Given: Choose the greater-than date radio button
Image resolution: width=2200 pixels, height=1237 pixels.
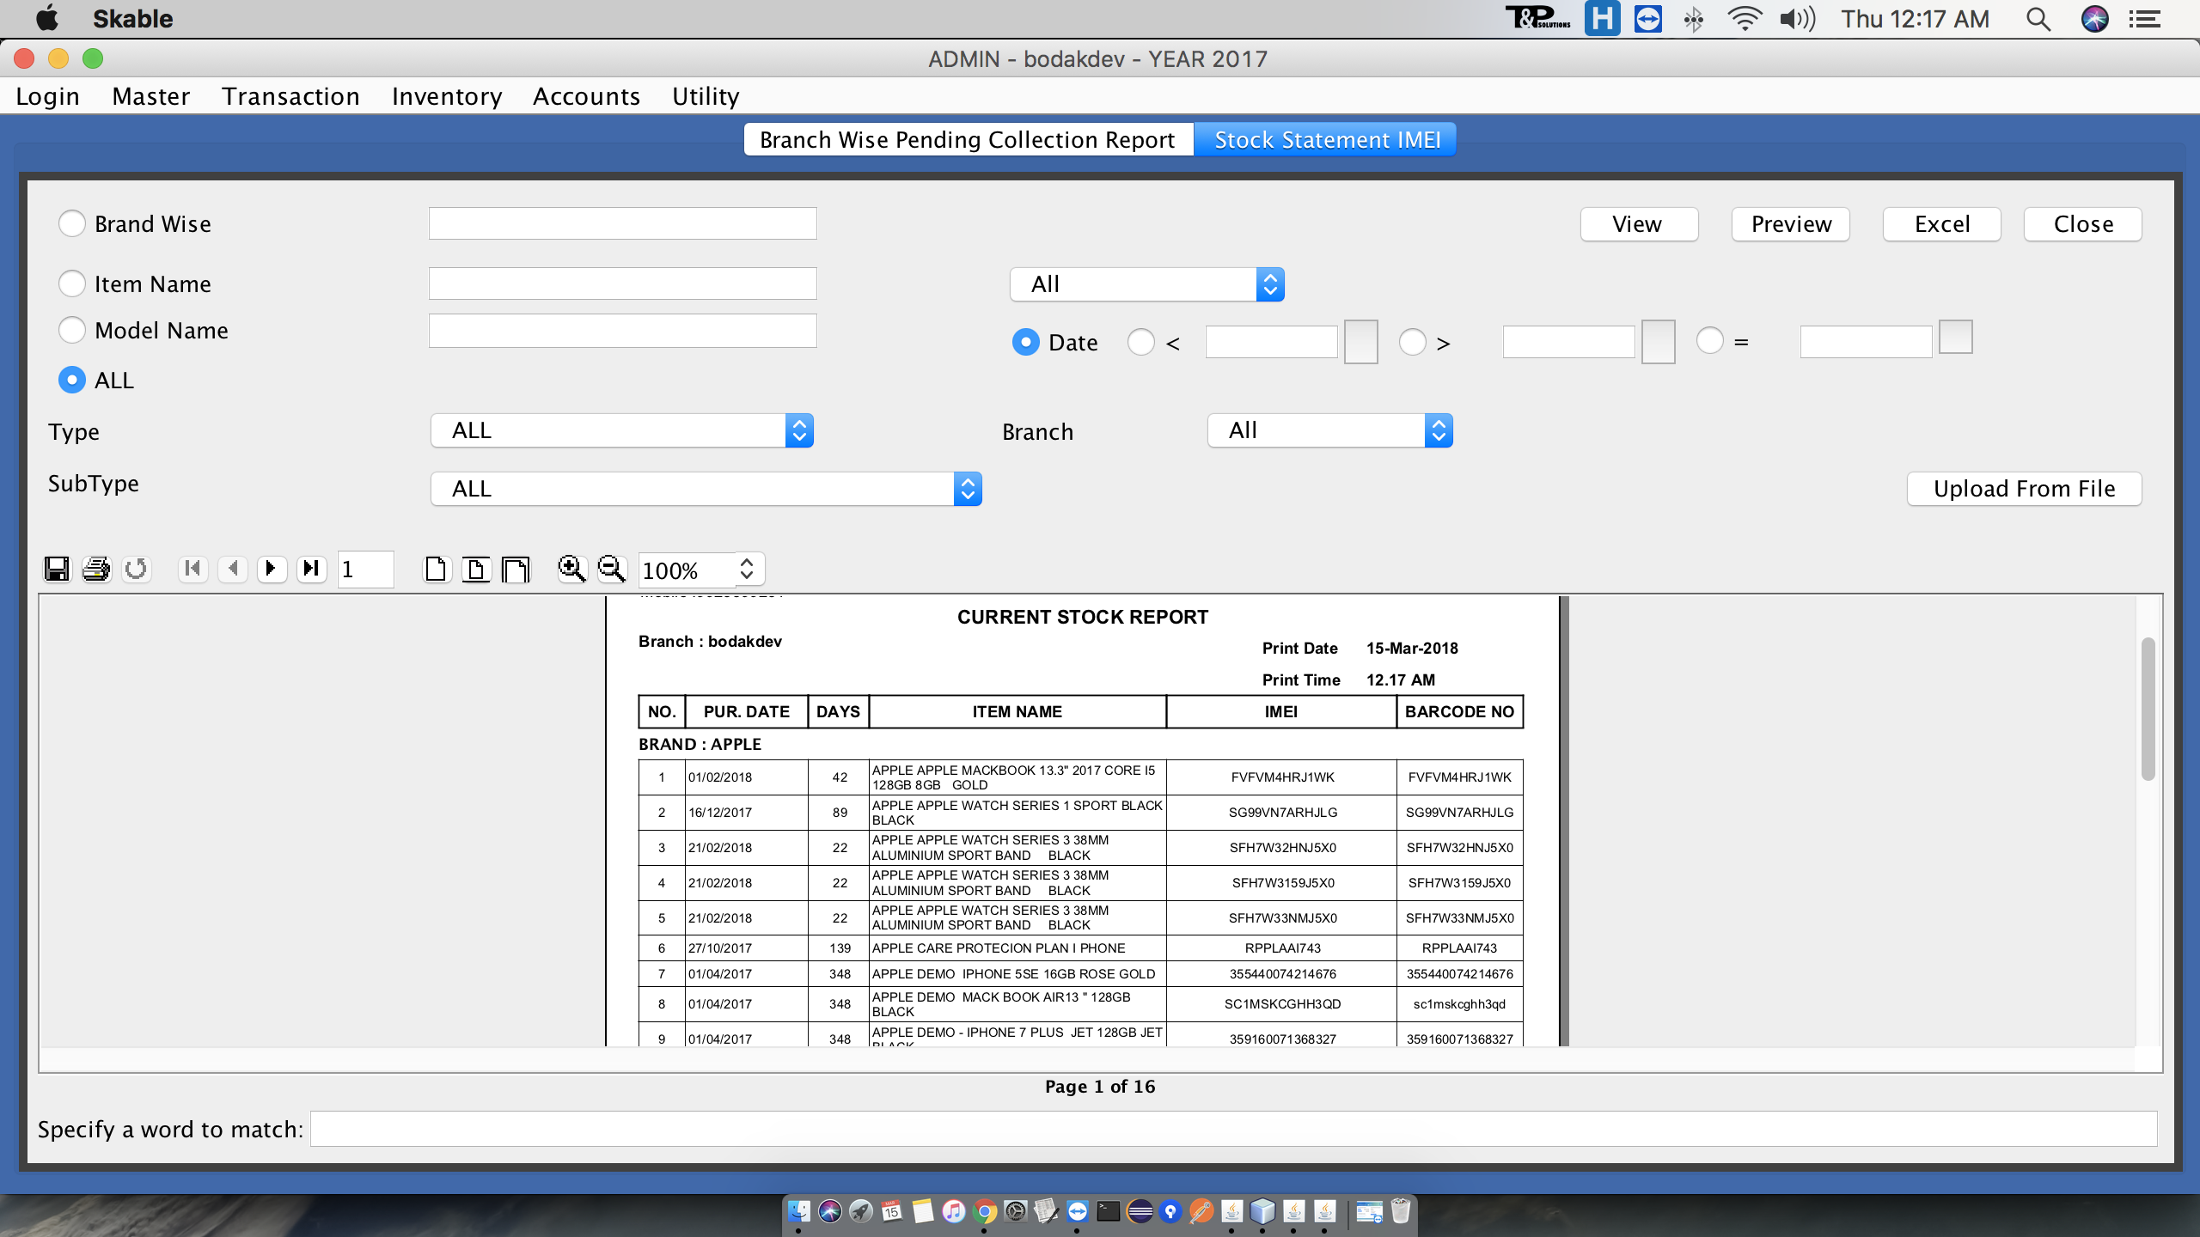Looking at the screenshot, I should (1413, 342).
